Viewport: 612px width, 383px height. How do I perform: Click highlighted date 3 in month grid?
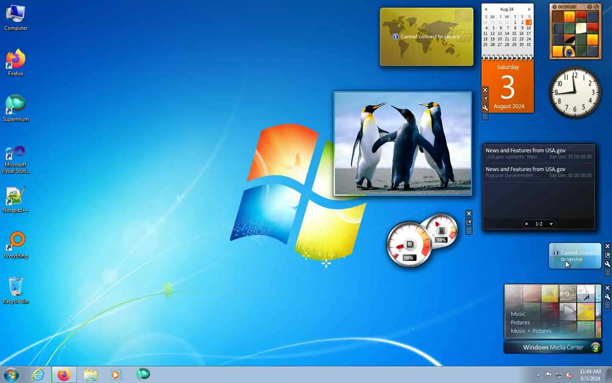point(529,22)
